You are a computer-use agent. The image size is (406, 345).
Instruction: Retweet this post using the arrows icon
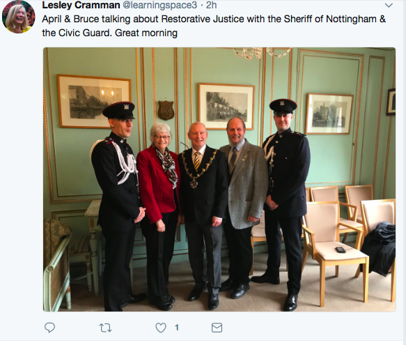(x=105, y=328)
